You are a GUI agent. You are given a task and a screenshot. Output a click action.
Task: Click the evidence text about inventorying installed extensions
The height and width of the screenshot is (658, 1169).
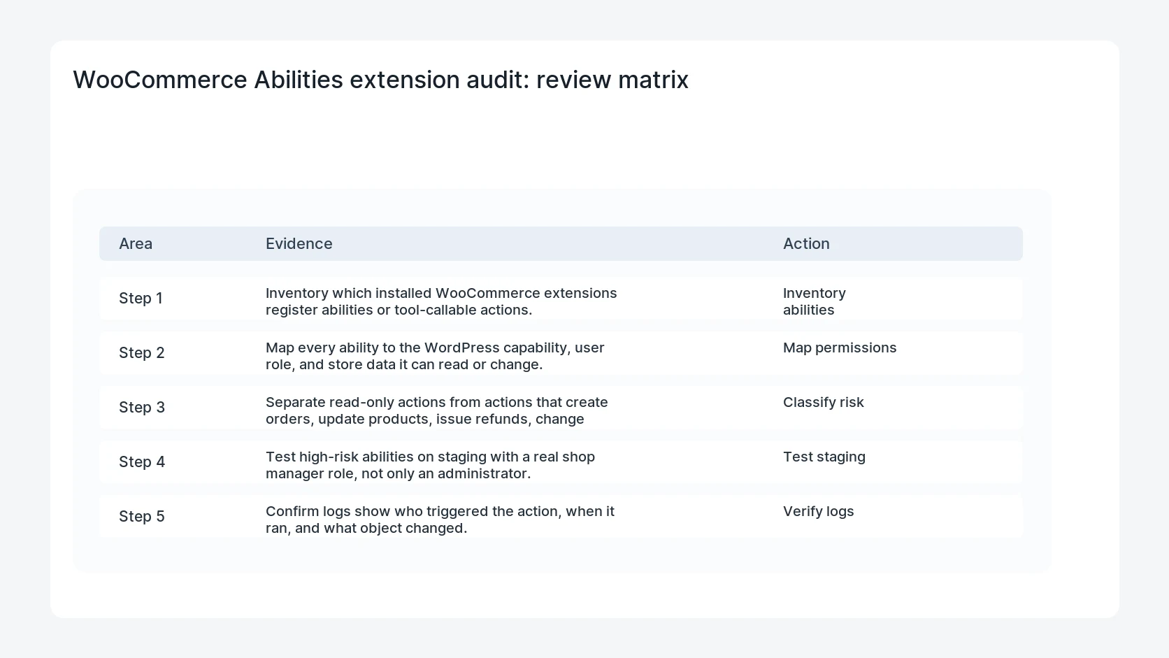(x=441, y=301)
